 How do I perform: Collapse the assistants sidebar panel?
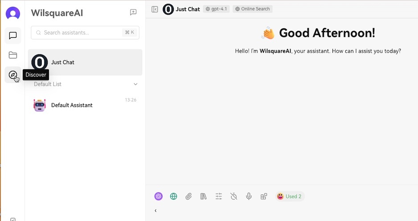point(155,9)
